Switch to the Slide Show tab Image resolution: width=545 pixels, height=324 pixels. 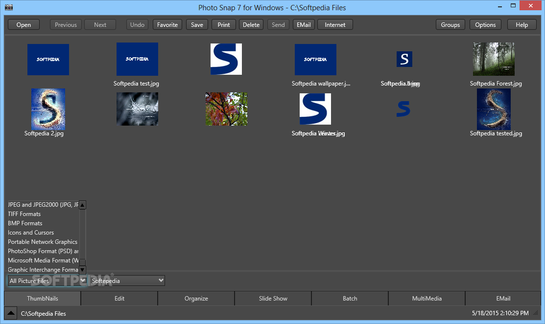coord(273,298)
